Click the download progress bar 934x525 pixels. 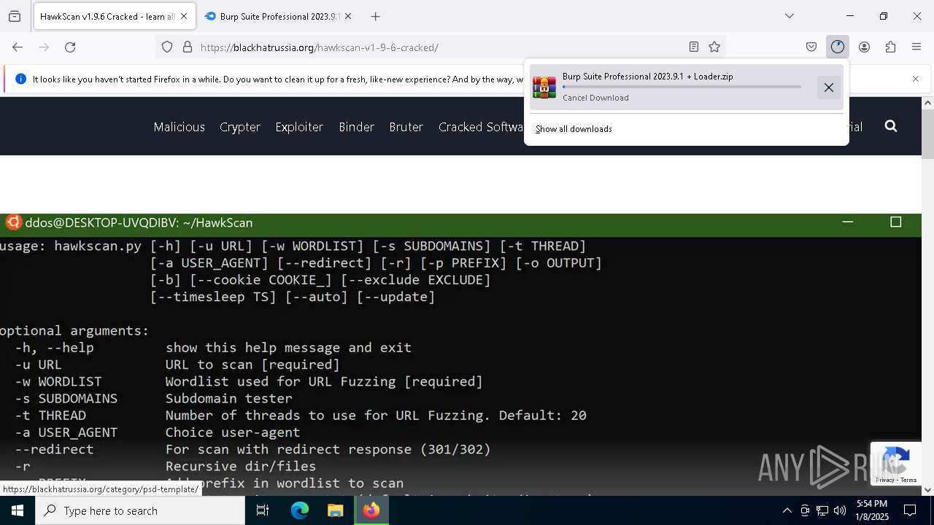682,87
